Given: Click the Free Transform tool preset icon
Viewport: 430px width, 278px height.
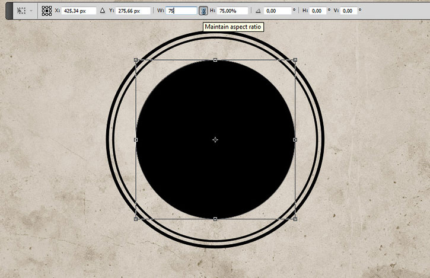Looking at the screenshot, I should (x=21, y=11).
